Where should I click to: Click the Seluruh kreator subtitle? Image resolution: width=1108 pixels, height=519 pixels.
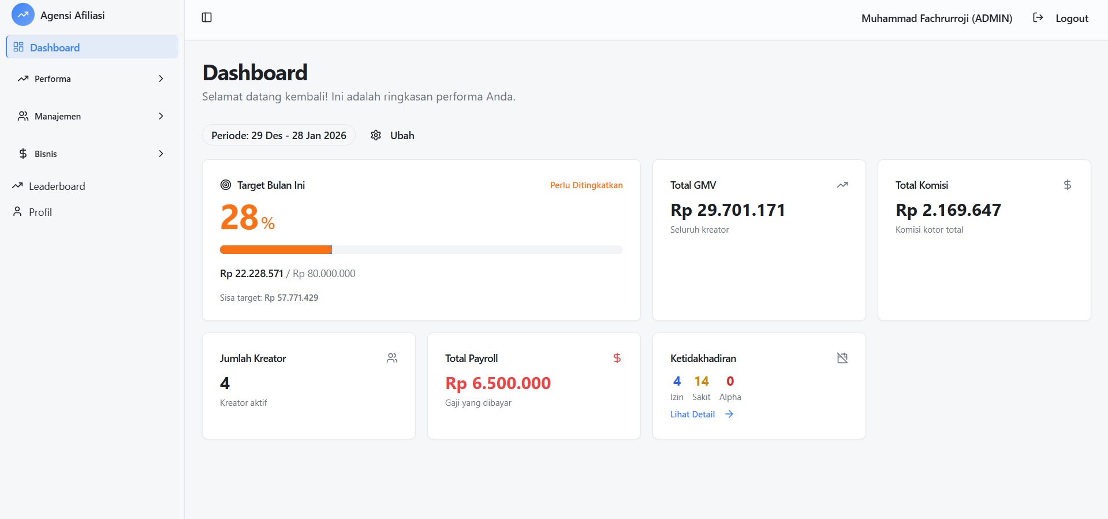699,229
